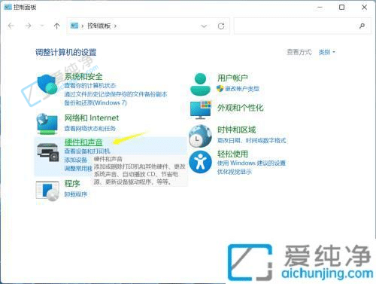Click 查看网络状态和任务 link

coord(90,129)
